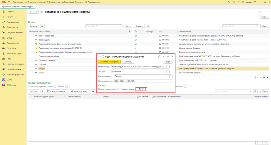This screenshot has height=145, width=271.
Task: Open 'Склад' section in sidebar
Action: [x=9, y=38]
